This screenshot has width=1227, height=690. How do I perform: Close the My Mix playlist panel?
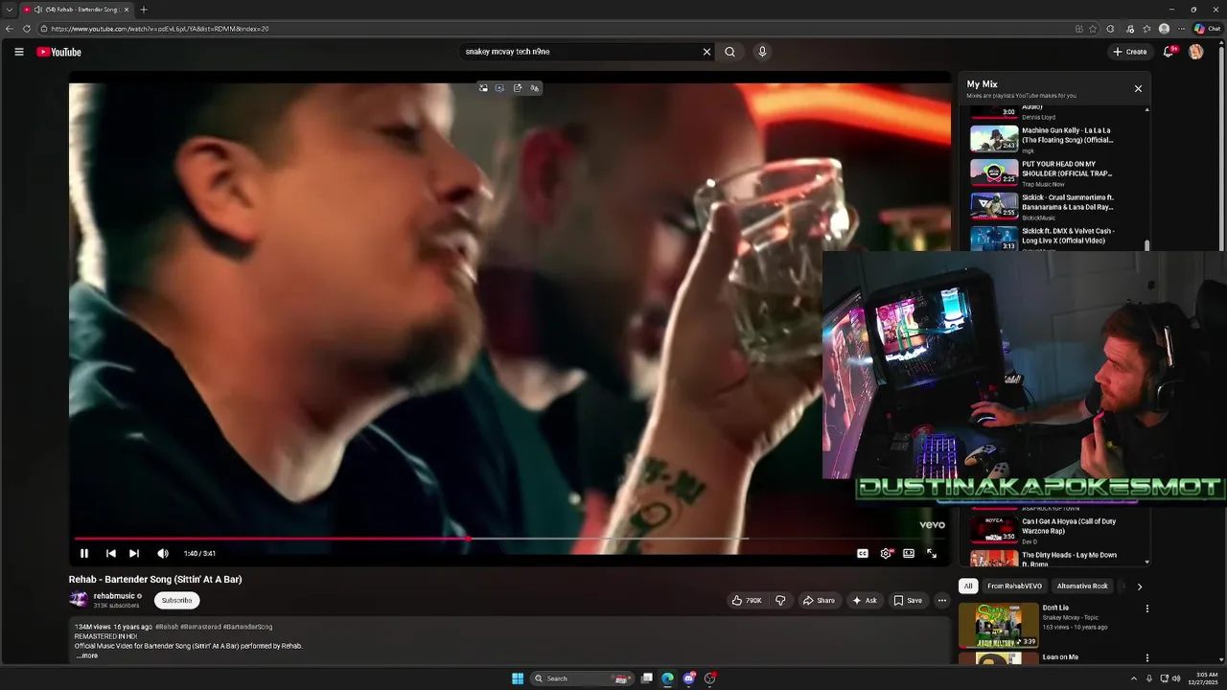coord(1138,88)
